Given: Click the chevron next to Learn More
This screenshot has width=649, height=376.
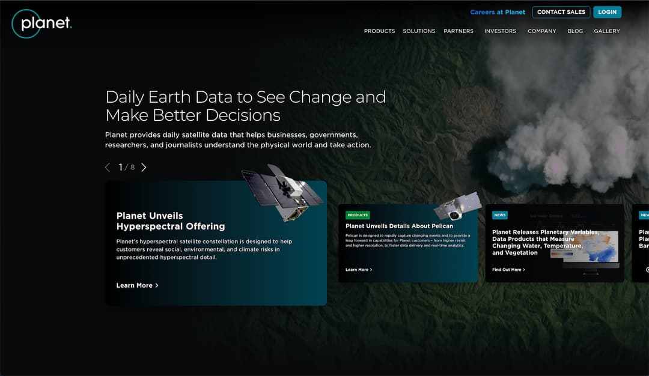Looking at the screenshot, I should pos(157,285).
